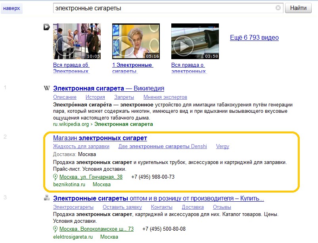The image size is (318, 243).
Task: Open address Москва, ул. Гончарная, 38
Action: click(91, 177)
